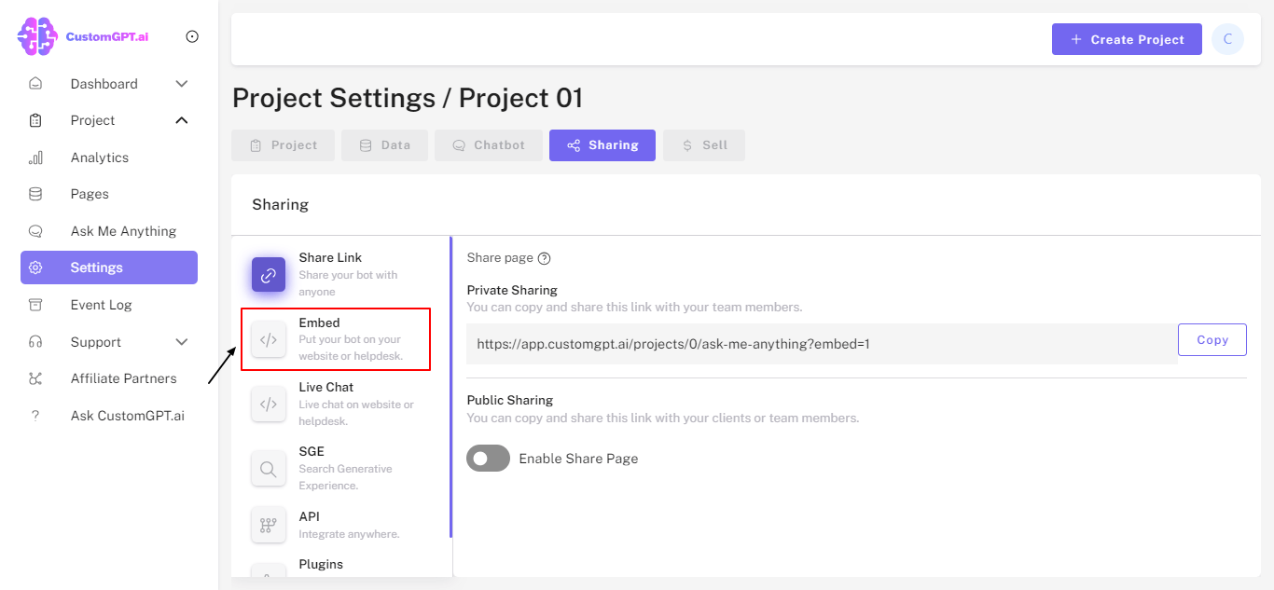Click the private sharing URL field

[x=821, y=344]
